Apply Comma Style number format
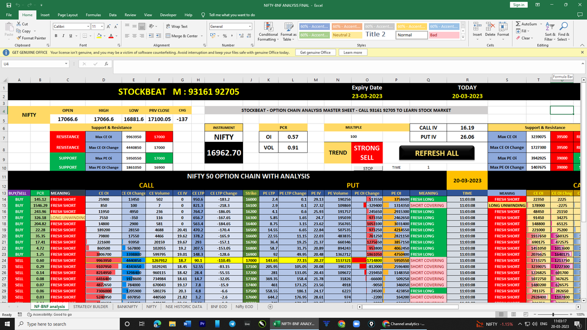Viewport: 587px width, 330px height. pyautogui.click(x=231, y=36)
